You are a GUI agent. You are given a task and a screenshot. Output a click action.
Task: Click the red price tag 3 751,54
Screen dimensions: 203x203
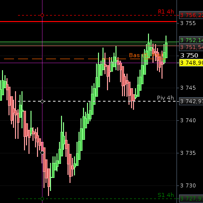[191, 47]
